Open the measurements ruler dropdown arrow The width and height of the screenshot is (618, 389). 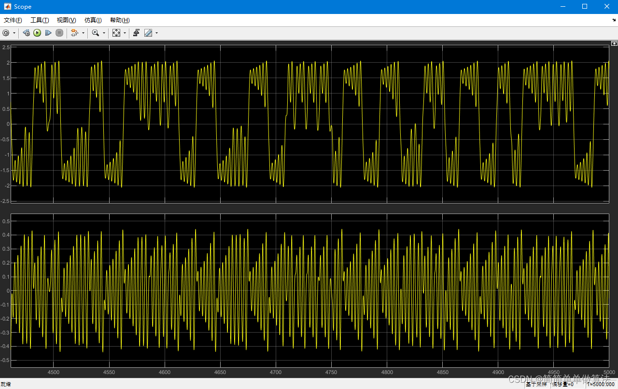click(x=156, y=33)
